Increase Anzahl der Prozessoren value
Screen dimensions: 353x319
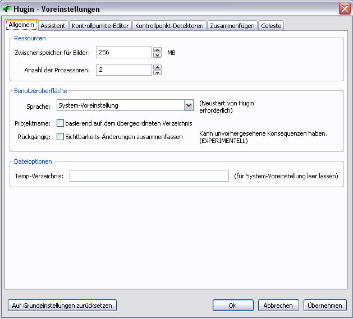158,67
